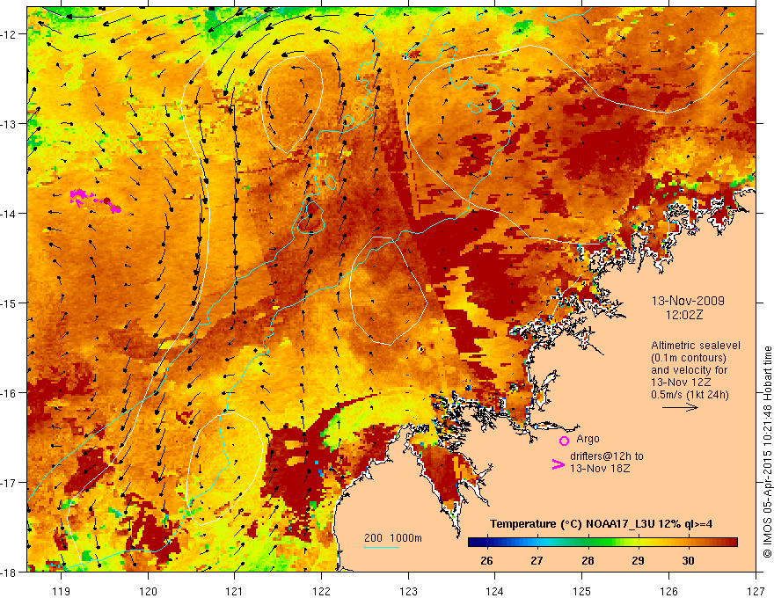774x598 pixels.
Task: Click the '27' colorbar tick label
Action: 537,560
